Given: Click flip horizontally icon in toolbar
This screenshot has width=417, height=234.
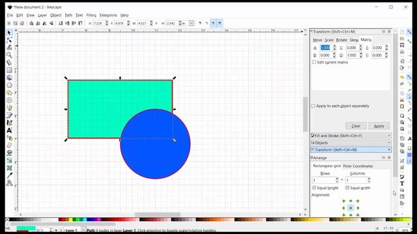Looking at the screenshot, I should pyautogui.click(x=45, y=23).
